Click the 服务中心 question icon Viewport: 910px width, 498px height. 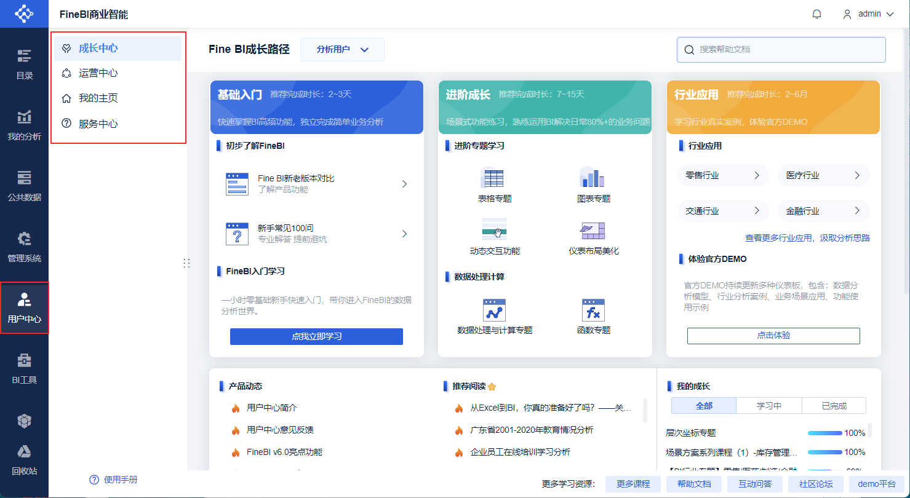[x=66, y=124]
